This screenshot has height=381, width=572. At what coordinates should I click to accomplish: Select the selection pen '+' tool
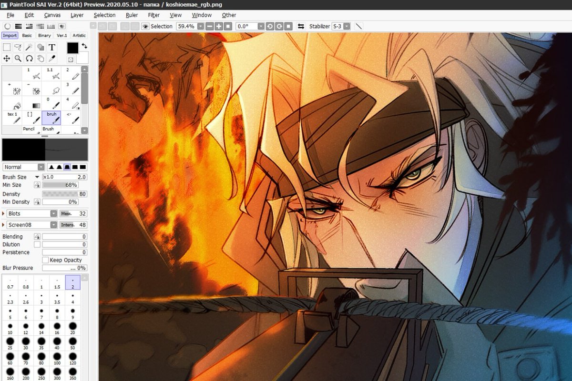pyautogui.click(x=12, y=88)
